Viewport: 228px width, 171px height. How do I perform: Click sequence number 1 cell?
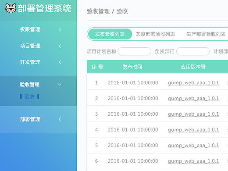(96, 83)
